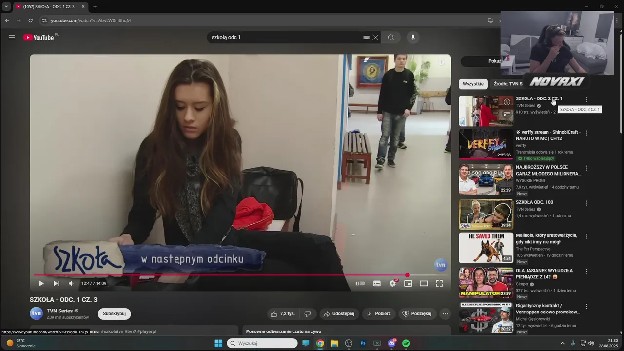
Task: Open options menu for SZKOŁA ODC. 100
Action: [587, 203]
